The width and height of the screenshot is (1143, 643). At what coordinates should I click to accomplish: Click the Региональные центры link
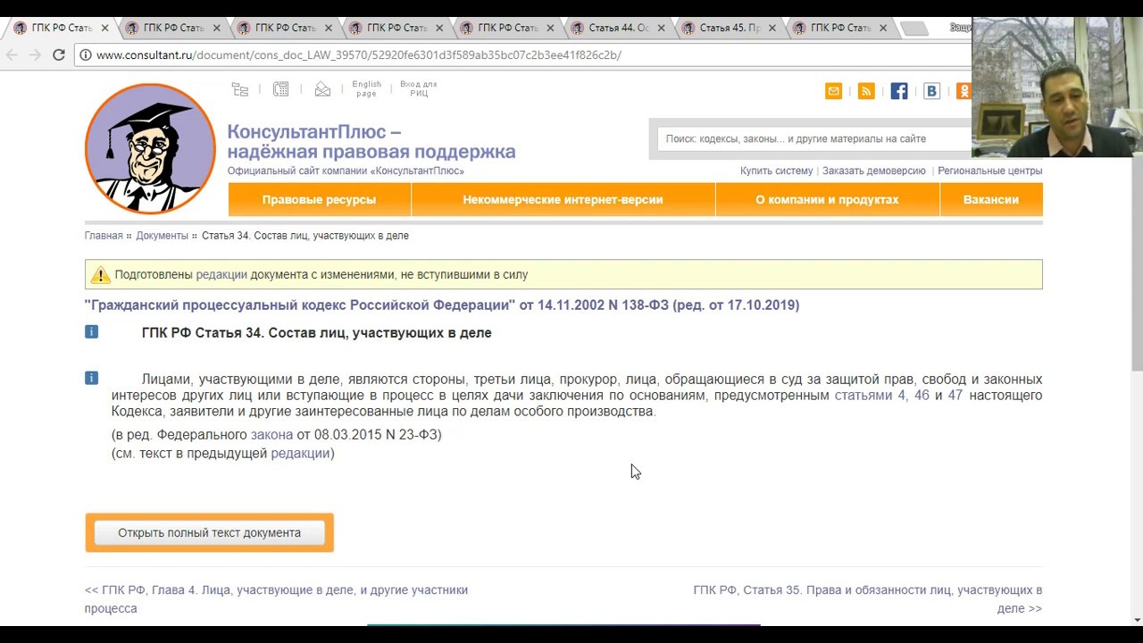(989, 171)
